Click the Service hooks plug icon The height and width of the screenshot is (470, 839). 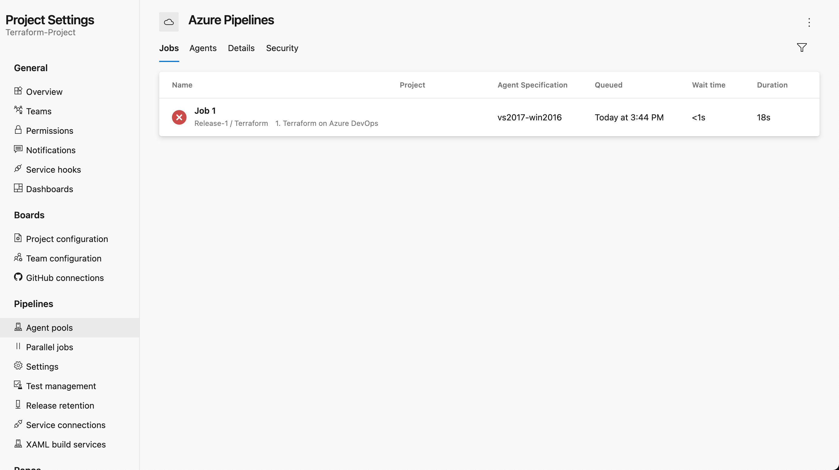pyautogui.click(x=18, y=168)
